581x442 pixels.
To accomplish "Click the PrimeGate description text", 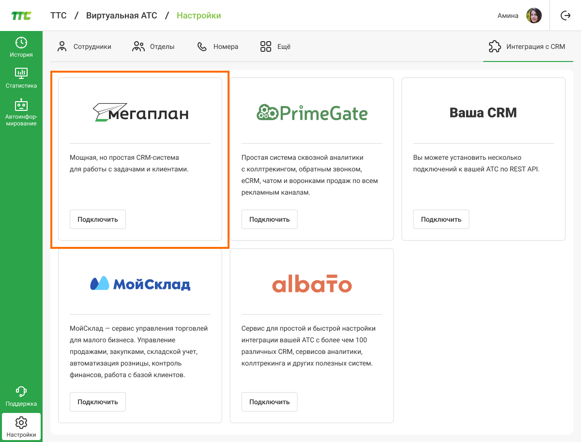I will 310,175.
